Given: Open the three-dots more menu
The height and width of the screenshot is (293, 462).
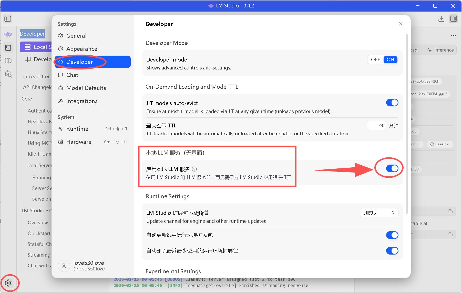Looking at the screenshot, I should (x=454, y=35).
